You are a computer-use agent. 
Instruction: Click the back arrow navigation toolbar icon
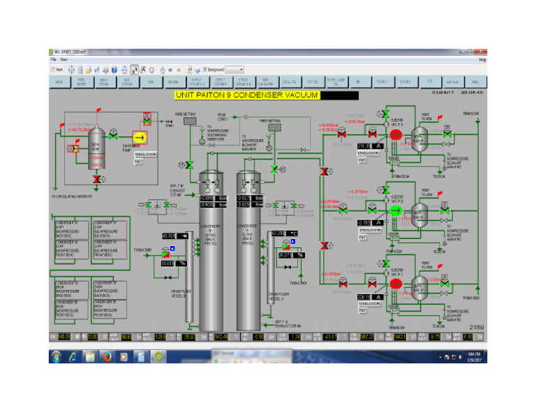tap(170, 70)
